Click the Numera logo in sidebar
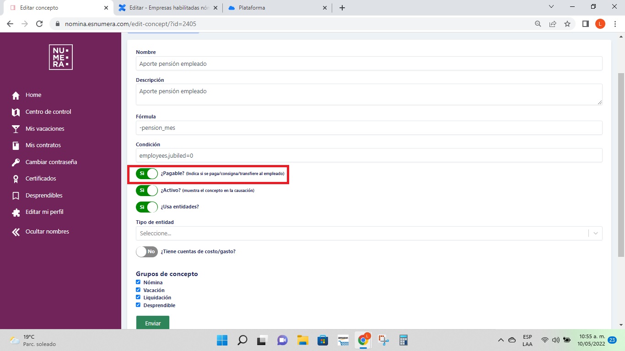This screenshot has width=625, height=351. pos(61,57)
